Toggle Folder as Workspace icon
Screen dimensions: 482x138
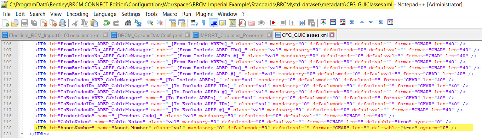tap(252, 23)
